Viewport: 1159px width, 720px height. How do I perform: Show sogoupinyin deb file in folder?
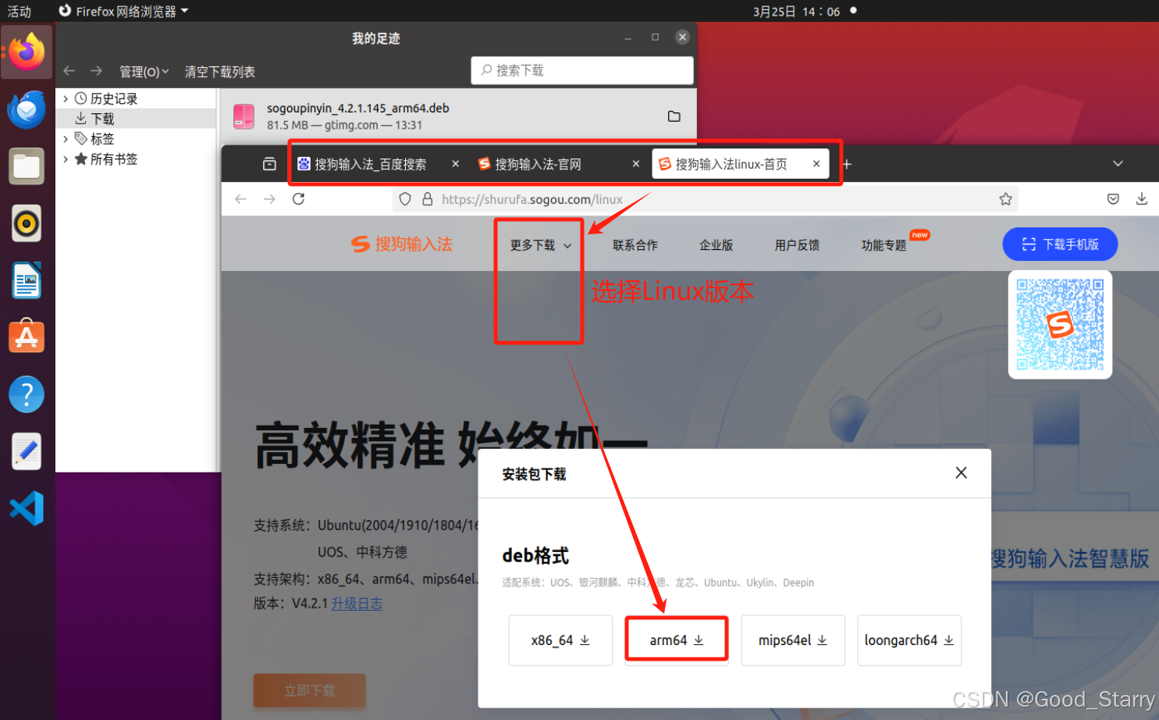[x=674, y=116]
